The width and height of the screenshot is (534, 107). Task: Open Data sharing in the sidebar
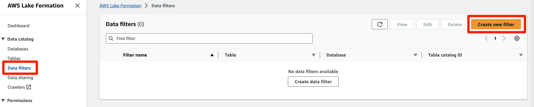[x=20, y=77]
